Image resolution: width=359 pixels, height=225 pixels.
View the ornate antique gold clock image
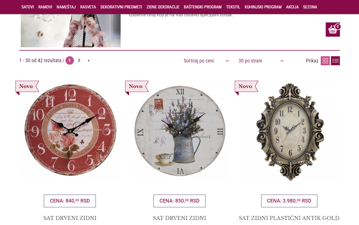290,132
